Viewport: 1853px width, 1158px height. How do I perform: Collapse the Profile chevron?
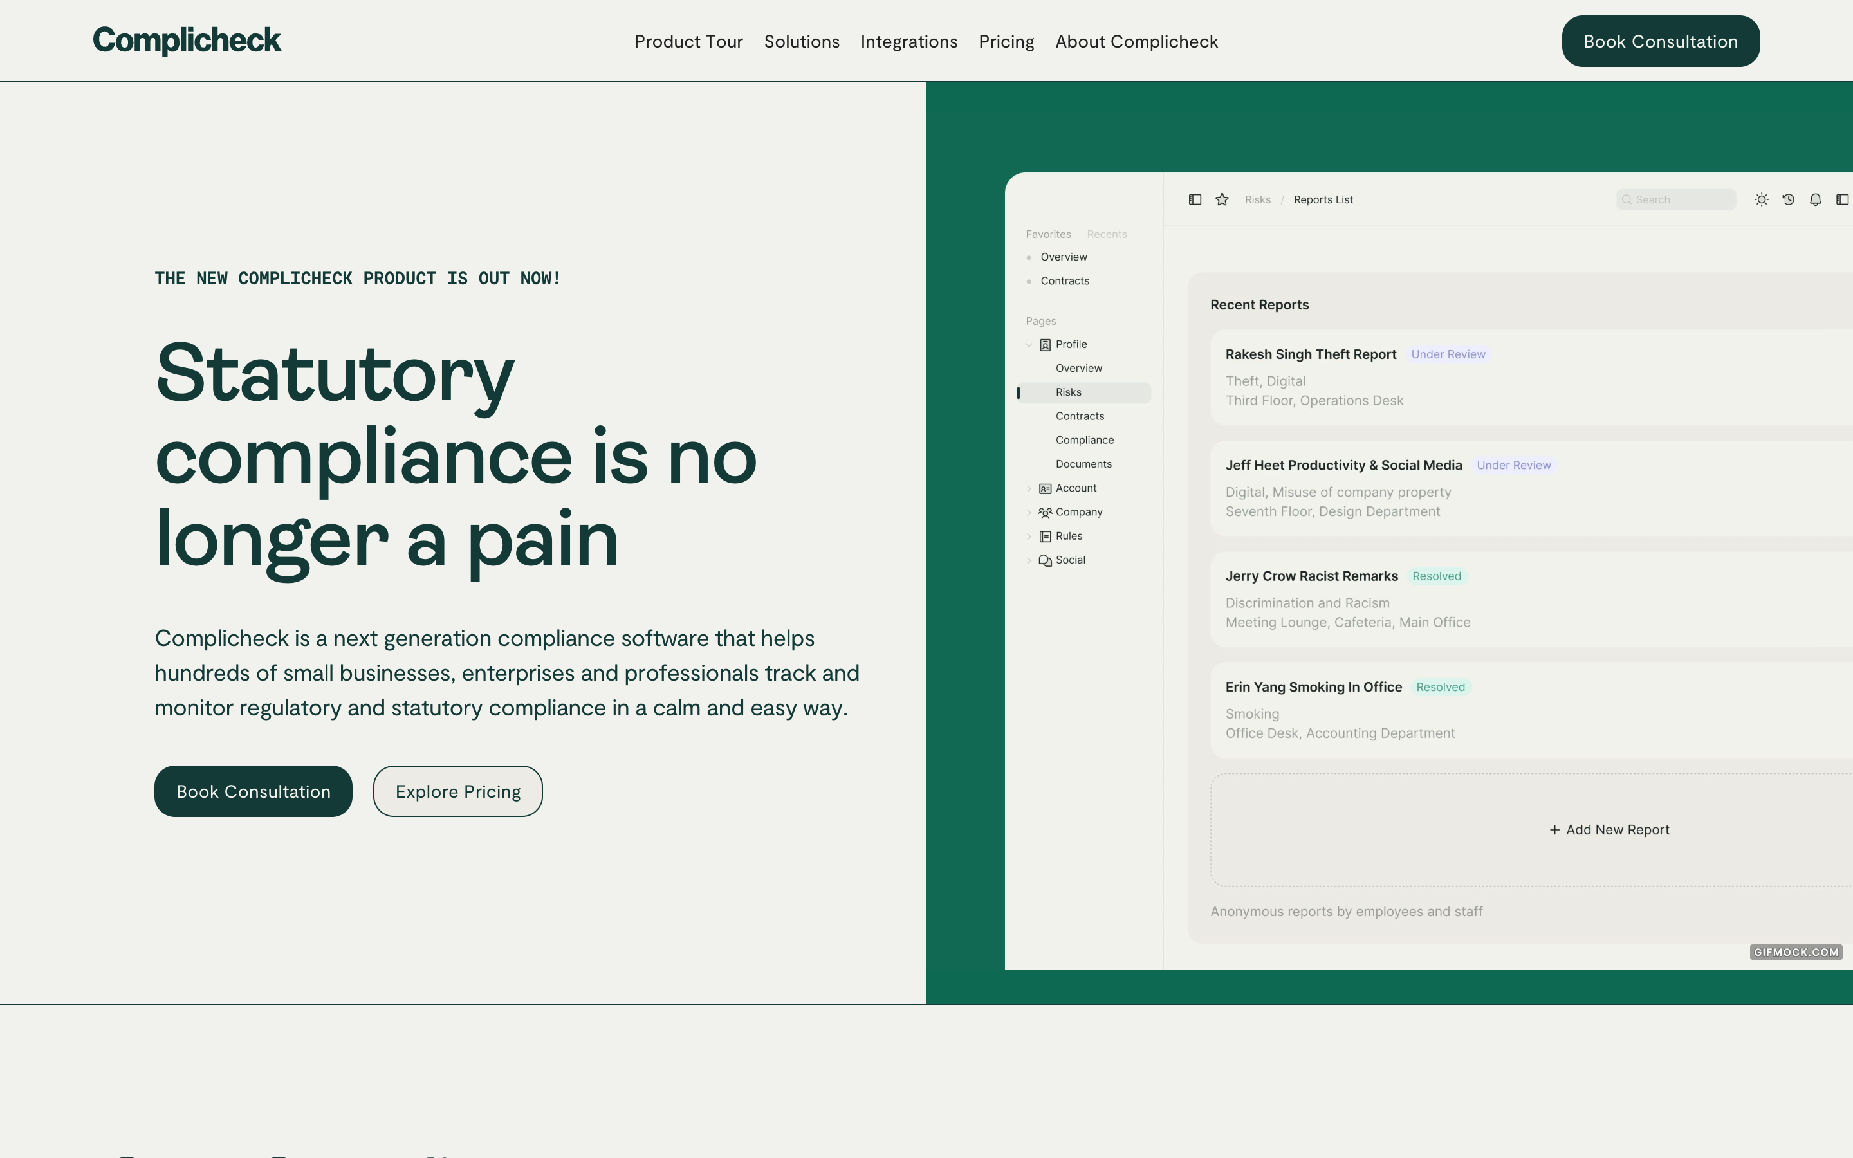coord(1028,345)
